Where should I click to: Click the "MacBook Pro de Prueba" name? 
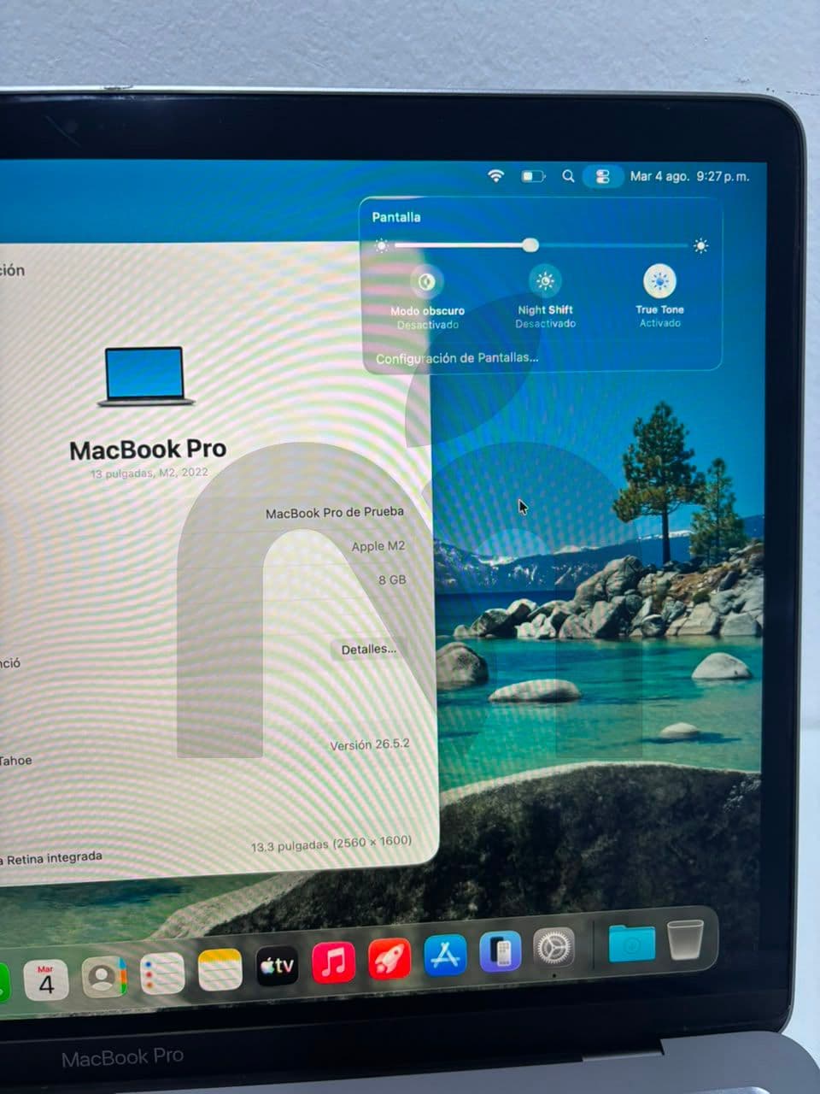pos(335,513)
